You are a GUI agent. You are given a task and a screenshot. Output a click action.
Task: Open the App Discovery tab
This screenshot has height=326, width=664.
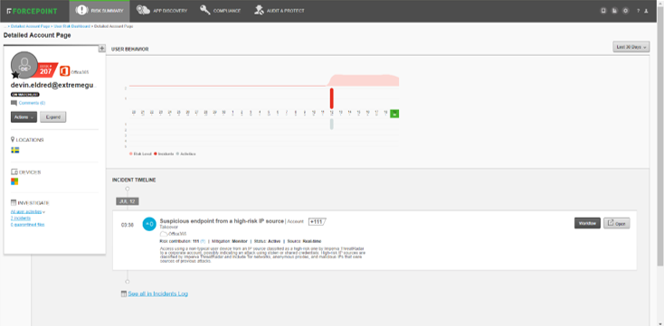[x=162, y=11]
